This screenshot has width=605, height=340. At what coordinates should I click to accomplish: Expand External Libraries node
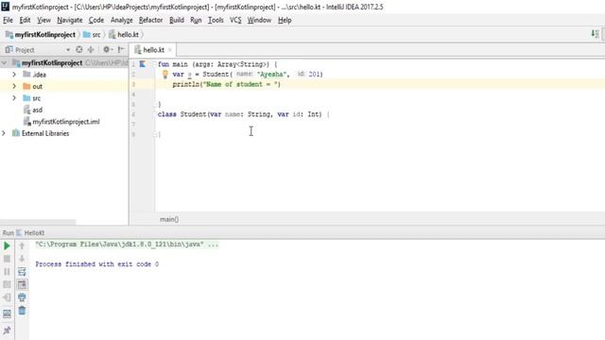[x=4, y=133]
